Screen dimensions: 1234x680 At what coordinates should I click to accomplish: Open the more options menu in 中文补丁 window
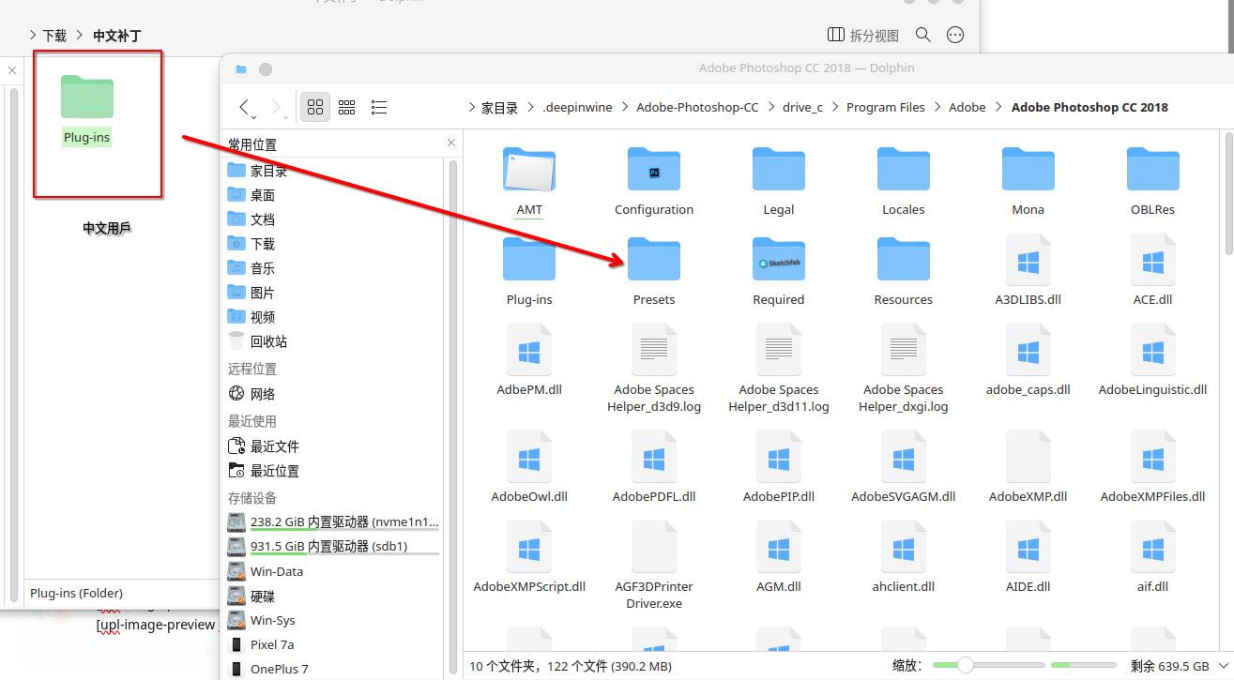pyautogui.click(x=955, y=35)
